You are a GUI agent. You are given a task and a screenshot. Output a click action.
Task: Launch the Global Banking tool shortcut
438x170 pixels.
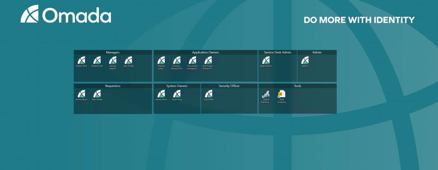(x=266, y=97)
